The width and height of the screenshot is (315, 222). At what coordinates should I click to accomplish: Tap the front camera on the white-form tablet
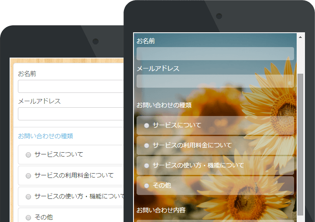point(96,41)
